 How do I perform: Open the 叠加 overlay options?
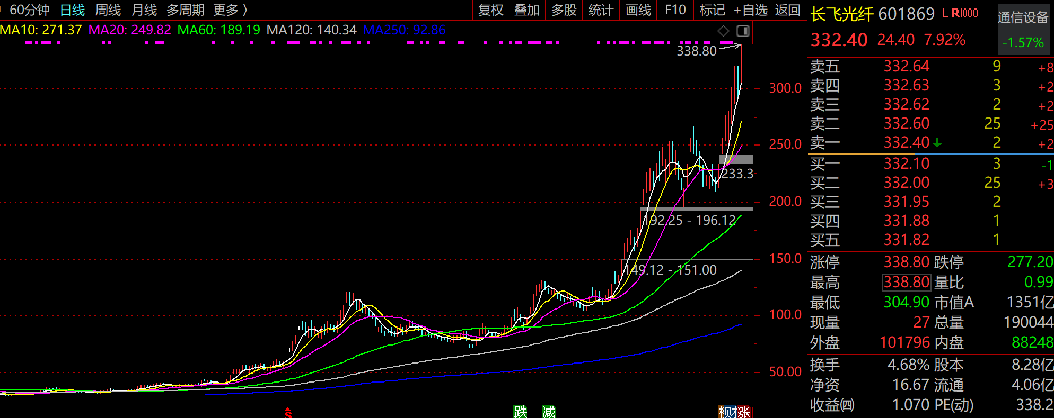[x=527, y=10]
